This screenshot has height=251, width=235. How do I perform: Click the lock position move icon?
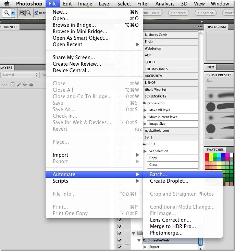click(25, 84)
